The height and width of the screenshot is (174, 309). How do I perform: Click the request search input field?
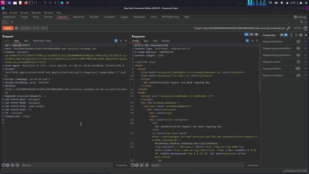tap(67, 165)
